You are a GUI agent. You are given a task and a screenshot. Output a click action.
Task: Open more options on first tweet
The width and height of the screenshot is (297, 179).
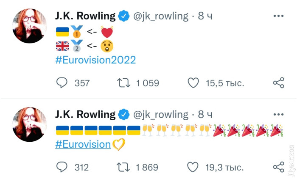tap(278, 16)
